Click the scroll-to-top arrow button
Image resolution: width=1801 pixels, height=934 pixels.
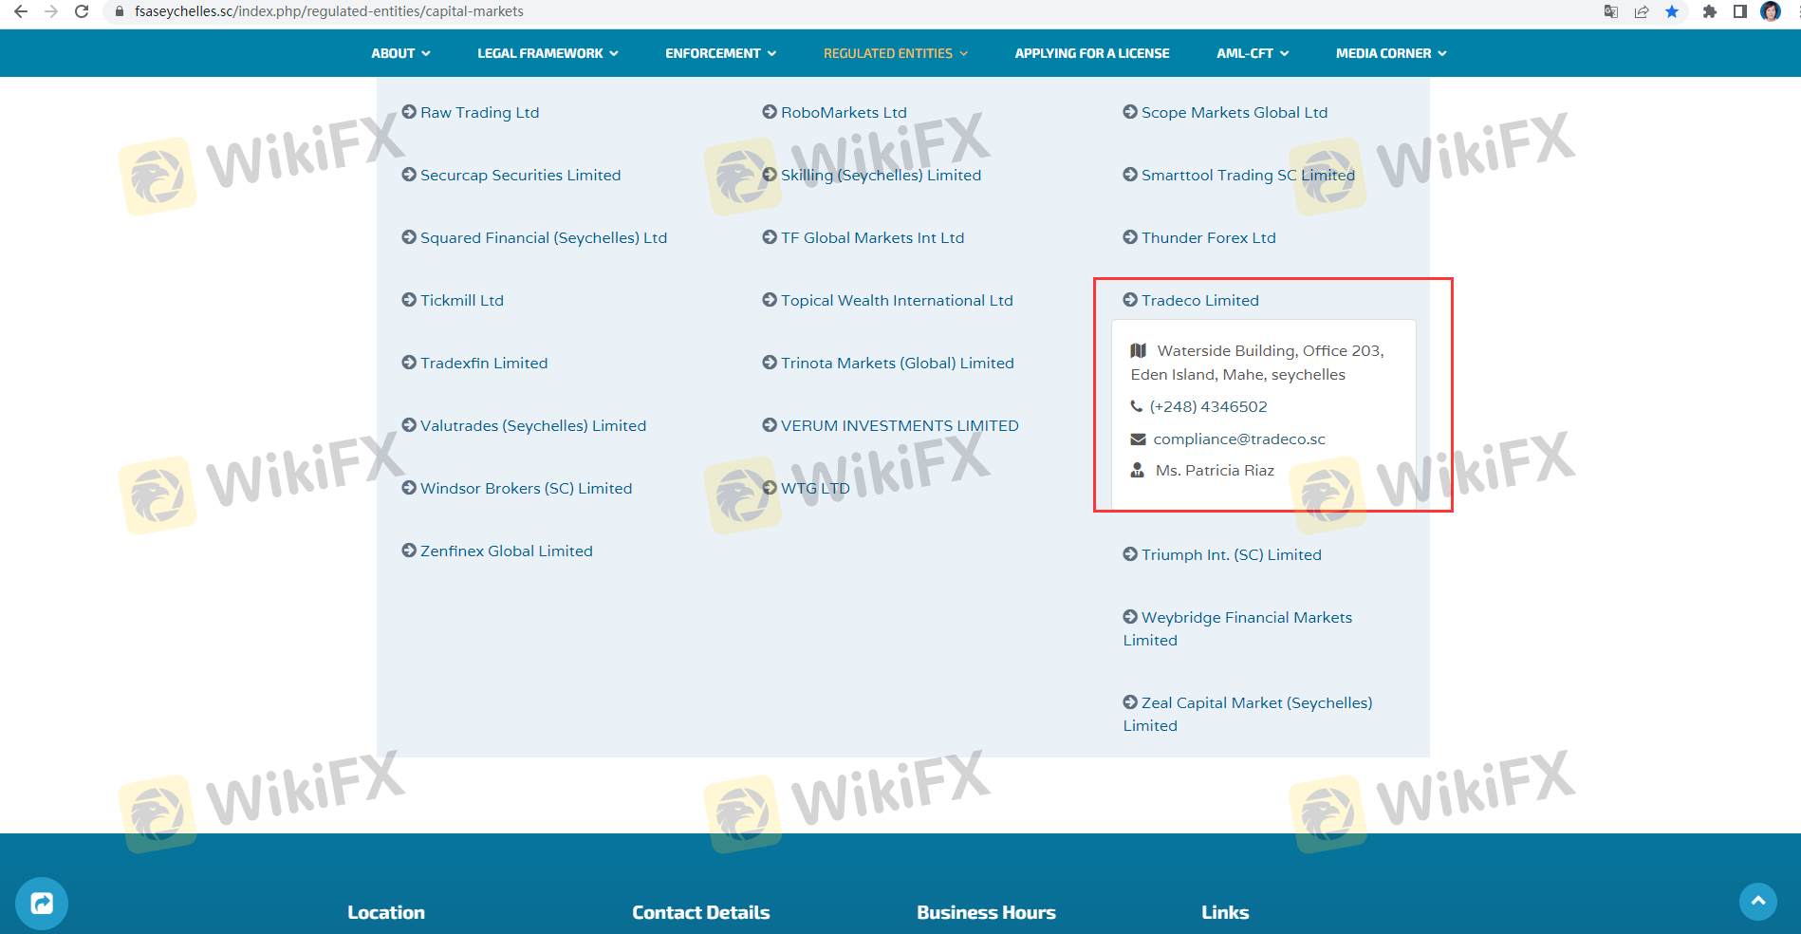1757,901
